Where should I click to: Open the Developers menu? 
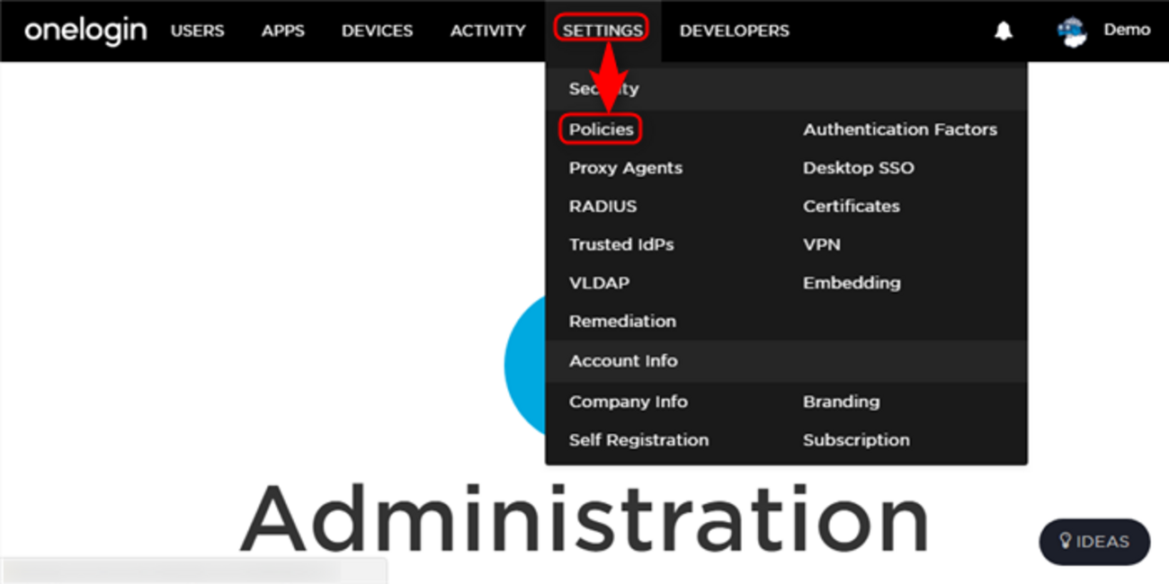(735, 31)
